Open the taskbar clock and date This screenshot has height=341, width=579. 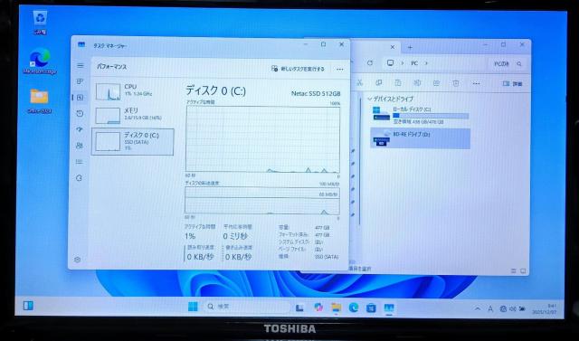545,309
